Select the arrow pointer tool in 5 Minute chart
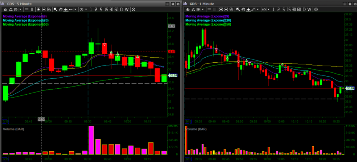 click(55, 9)
